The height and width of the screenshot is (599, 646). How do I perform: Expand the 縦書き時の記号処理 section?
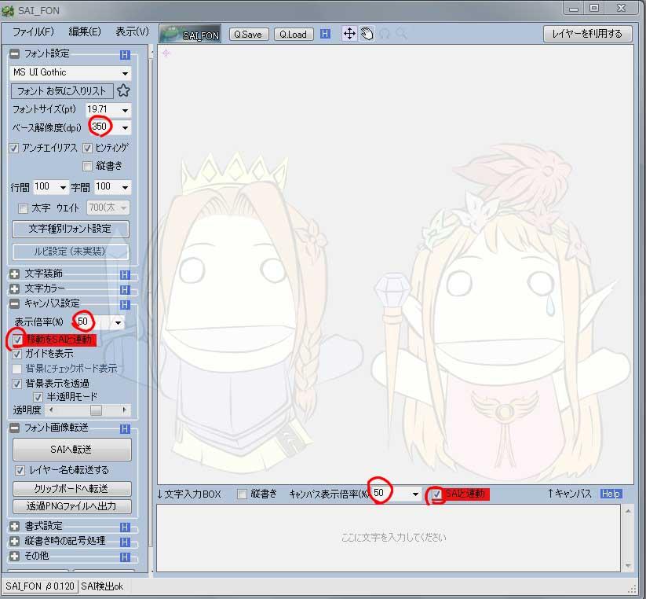[x=14, y=542]
